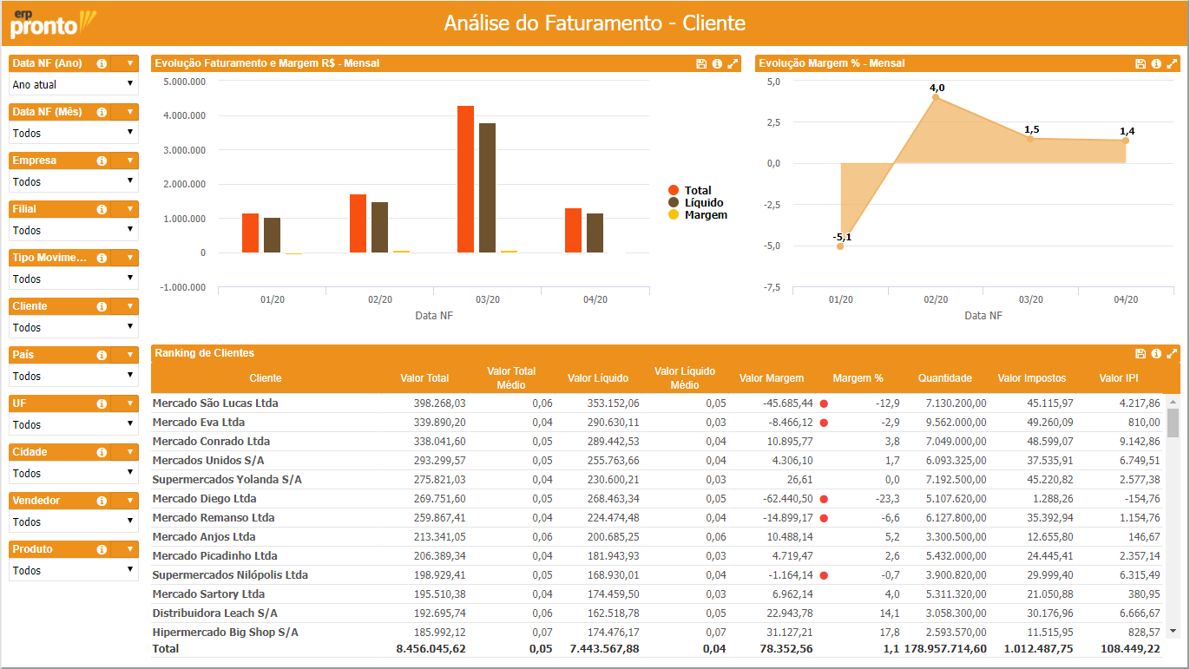Open info for the Evolução Margem % chart
The image size is (1190, 669).
(x=1156, y=63)
